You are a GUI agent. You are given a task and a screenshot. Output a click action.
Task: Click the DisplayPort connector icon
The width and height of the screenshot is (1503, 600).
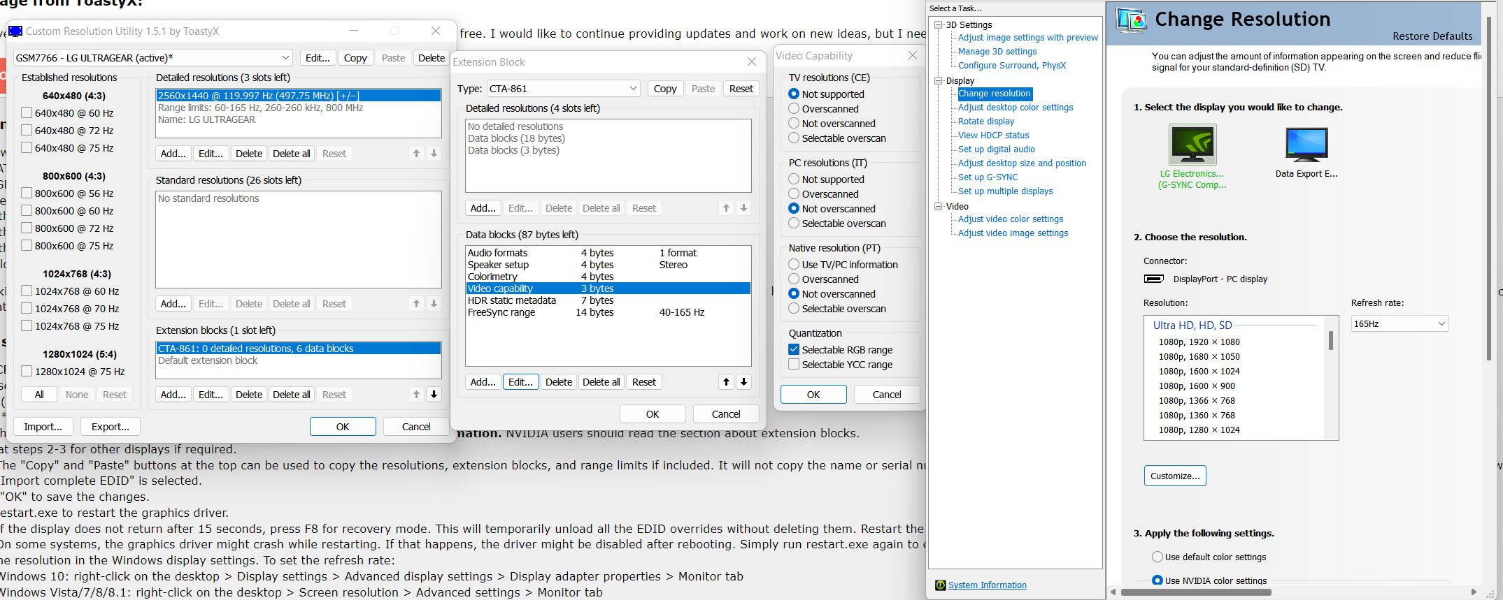[1153, 279]
